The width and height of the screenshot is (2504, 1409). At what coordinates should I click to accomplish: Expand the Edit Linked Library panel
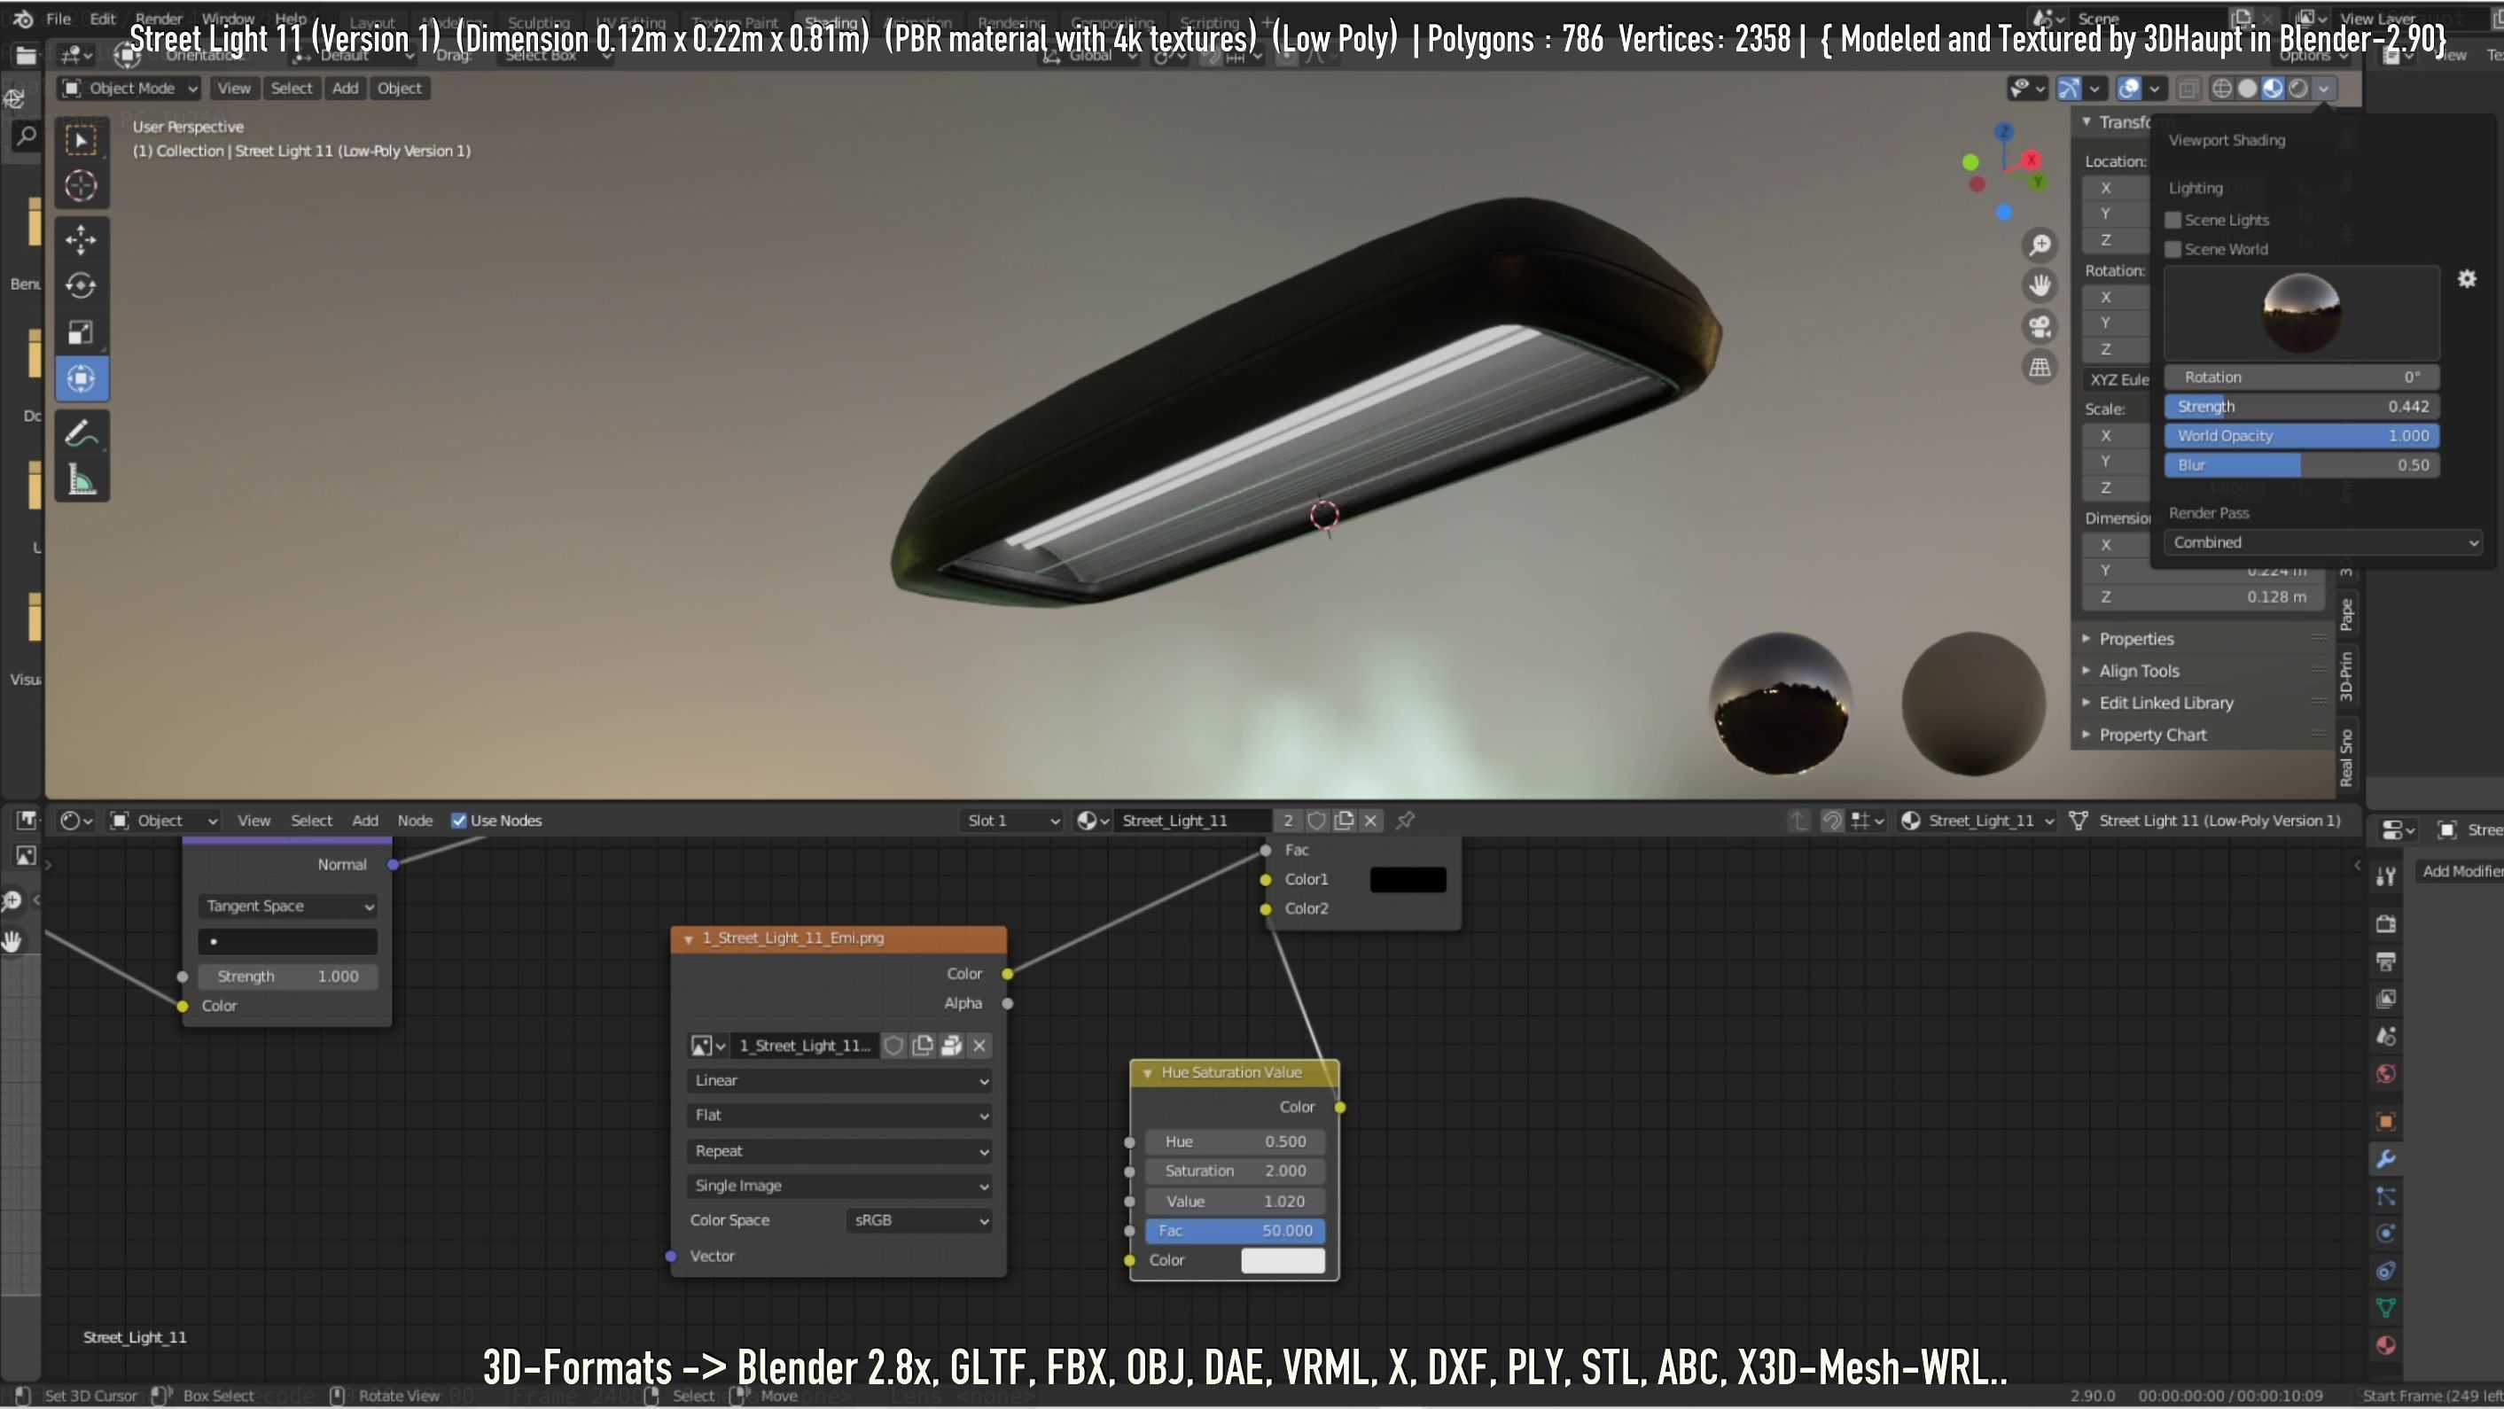[x=2165, y=704]
